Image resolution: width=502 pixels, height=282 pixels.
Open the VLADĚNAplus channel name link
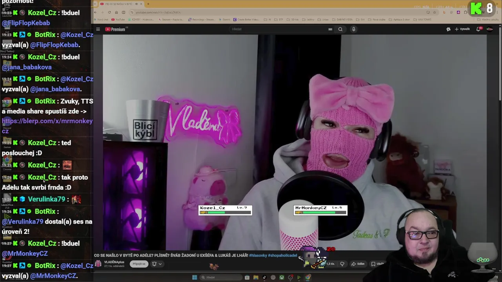click(114, 262)
